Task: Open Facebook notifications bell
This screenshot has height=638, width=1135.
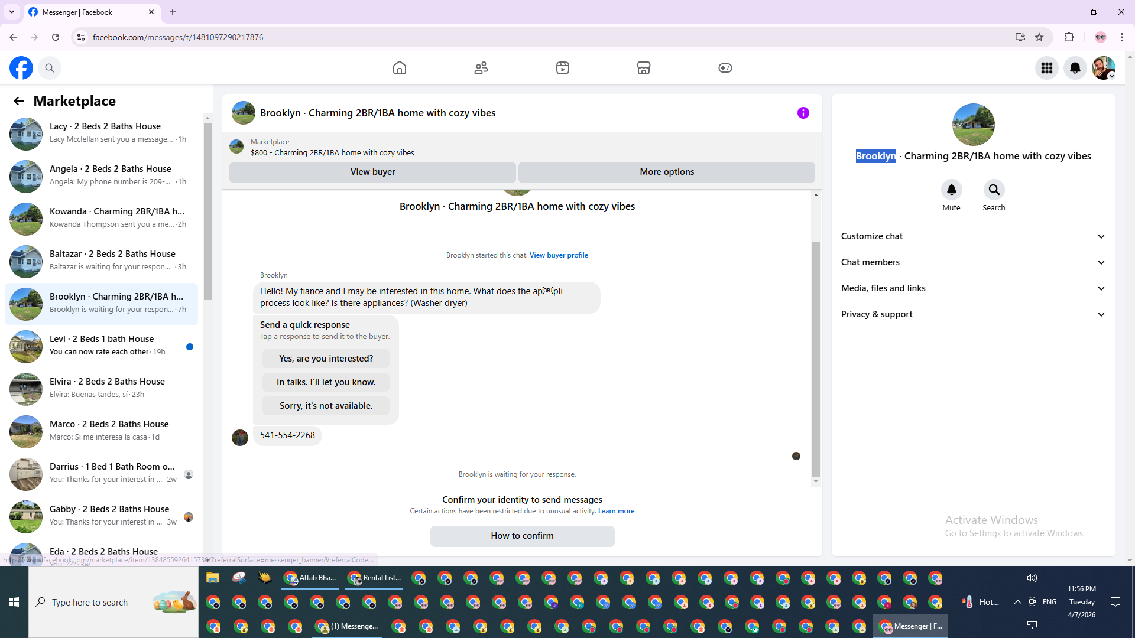Action: (1075, 68)
